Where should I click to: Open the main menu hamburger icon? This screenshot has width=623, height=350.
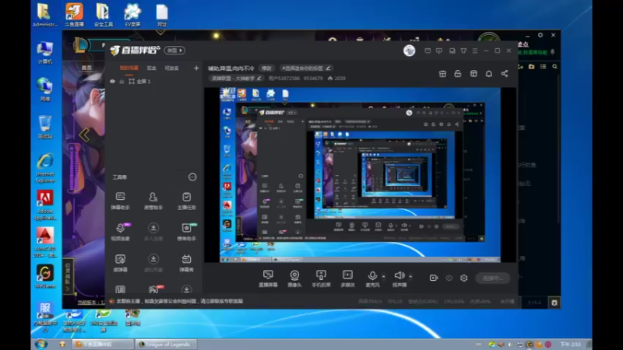[475, 51]
